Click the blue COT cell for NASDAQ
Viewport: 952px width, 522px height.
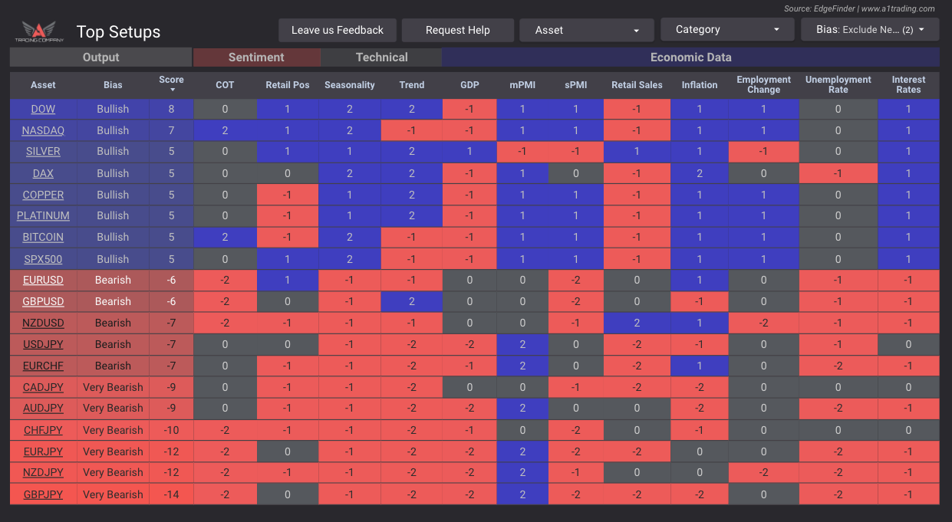pyautogui.click(x=225, y=131)
